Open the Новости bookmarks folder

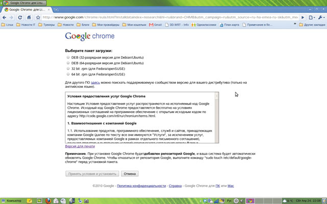[x=66, y=25]
